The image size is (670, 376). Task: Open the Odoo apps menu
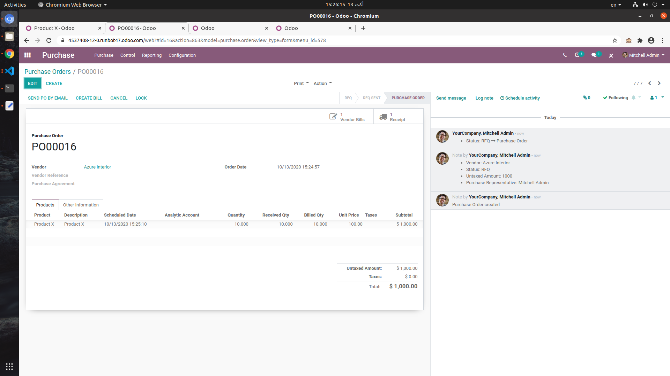pyautogui.click(x=28, y=55)
